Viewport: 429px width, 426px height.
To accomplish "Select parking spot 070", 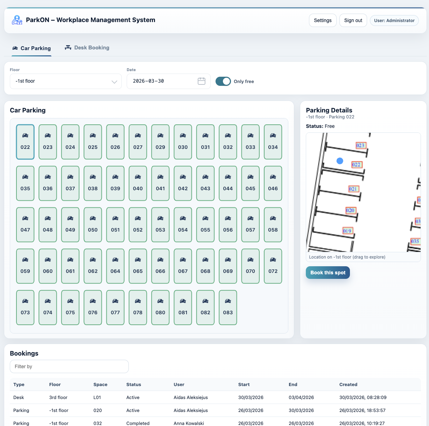I will point(250,266).
